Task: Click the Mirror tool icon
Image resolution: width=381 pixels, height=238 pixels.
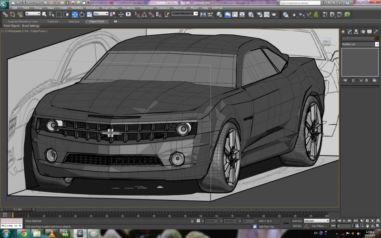Action: click(203, 14)
